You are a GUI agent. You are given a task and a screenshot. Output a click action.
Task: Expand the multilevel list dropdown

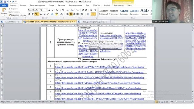(79, 10)
